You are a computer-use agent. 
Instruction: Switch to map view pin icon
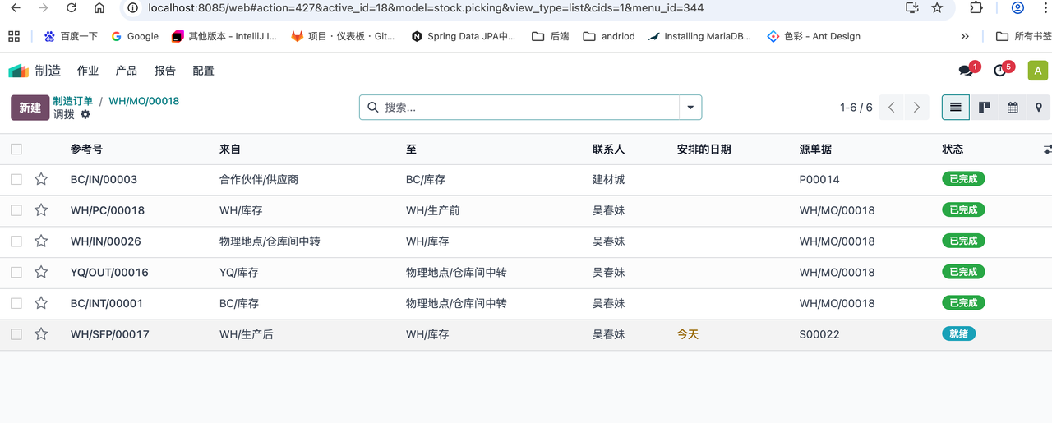pyautogui.click(x=1039, y=108)
